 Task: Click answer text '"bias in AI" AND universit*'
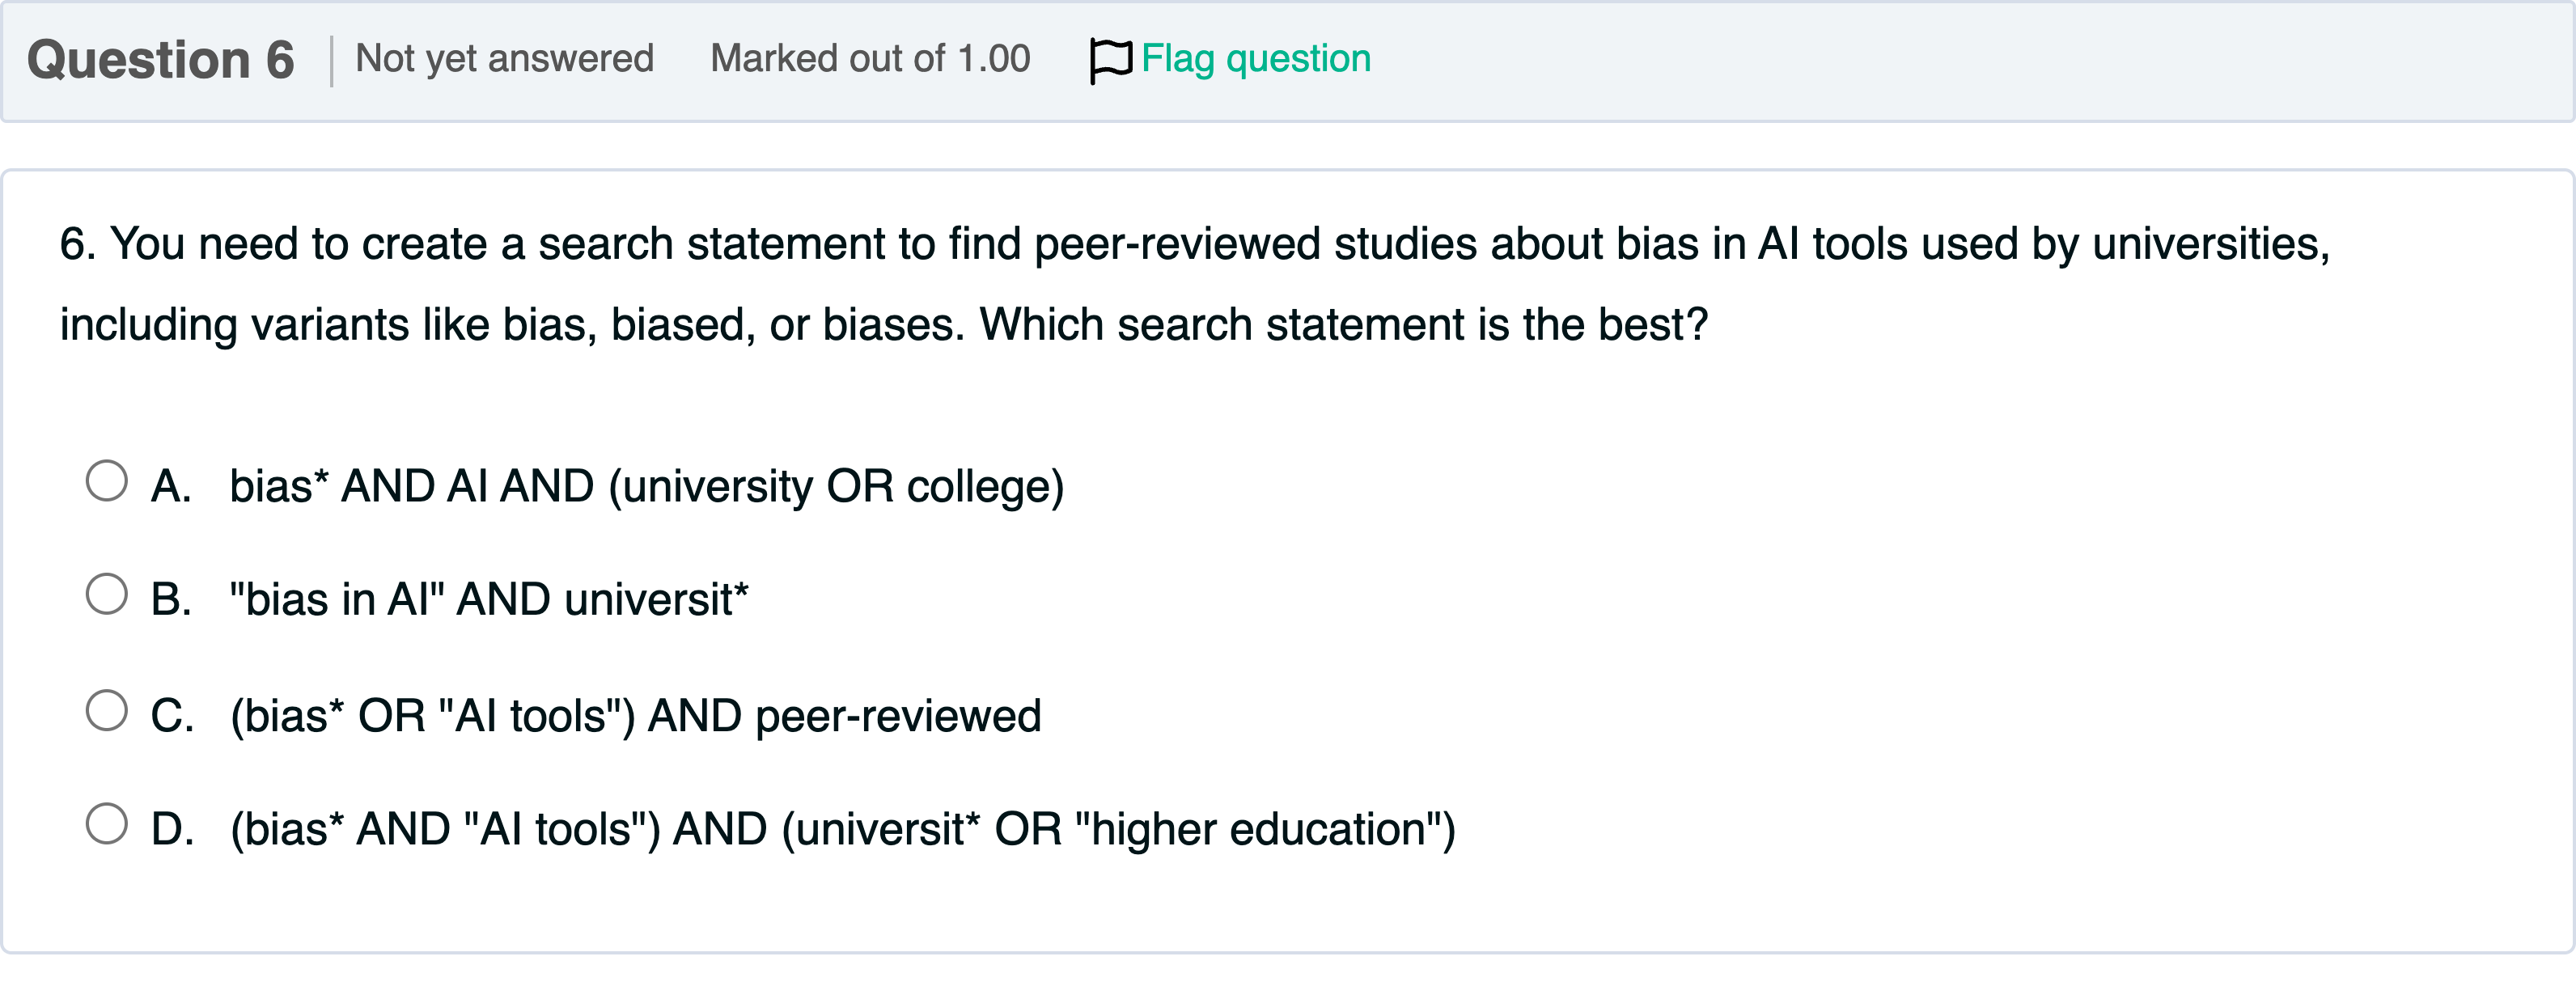tap(488, 600)
